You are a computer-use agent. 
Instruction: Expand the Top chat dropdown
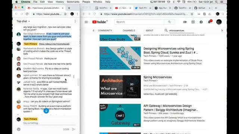[23, 21]
